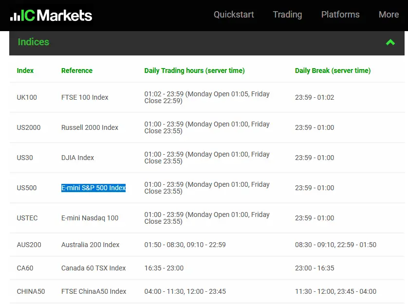Open the Trading menu

[287, 15]
